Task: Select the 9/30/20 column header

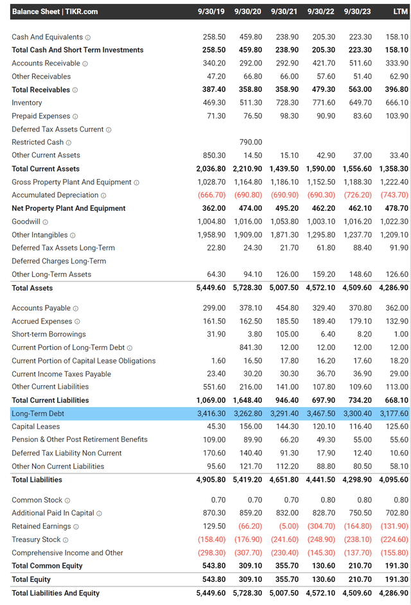Action: [x=248, y=12]
